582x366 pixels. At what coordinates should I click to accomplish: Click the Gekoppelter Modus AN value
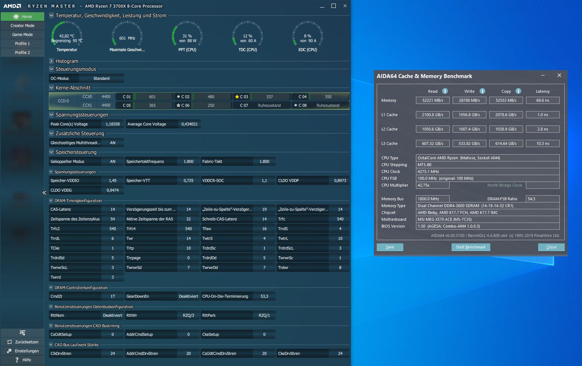(113, 161)
